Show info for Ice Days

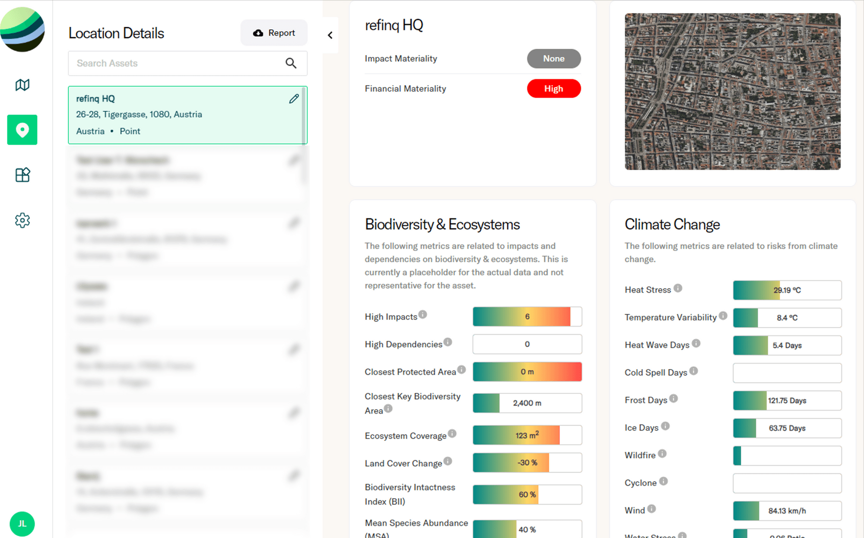point(665,426)
